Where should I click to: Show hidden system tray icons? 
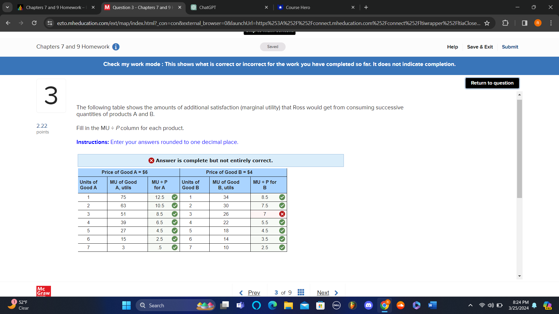[470, 305]
